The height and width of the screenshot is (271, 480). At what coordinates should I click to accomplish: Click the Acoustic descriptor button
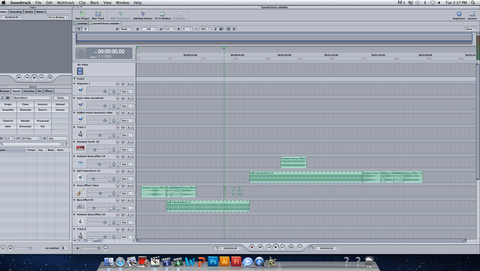click(43, 104)
